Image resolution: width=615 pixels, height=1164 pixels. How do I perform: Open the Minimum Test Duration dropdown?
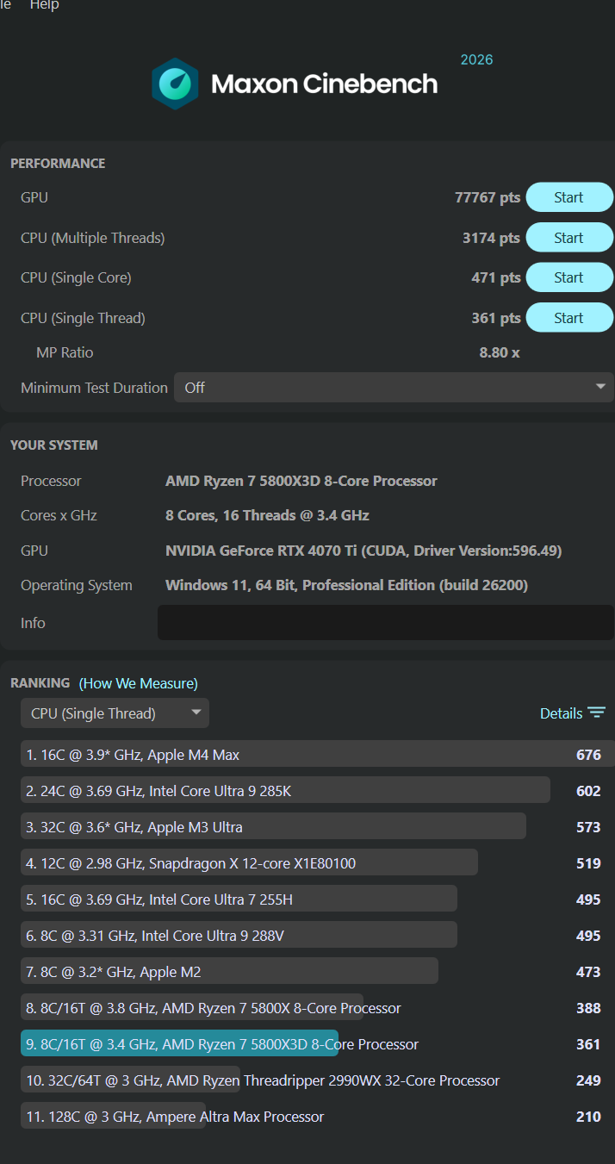(x=394, y=387)
